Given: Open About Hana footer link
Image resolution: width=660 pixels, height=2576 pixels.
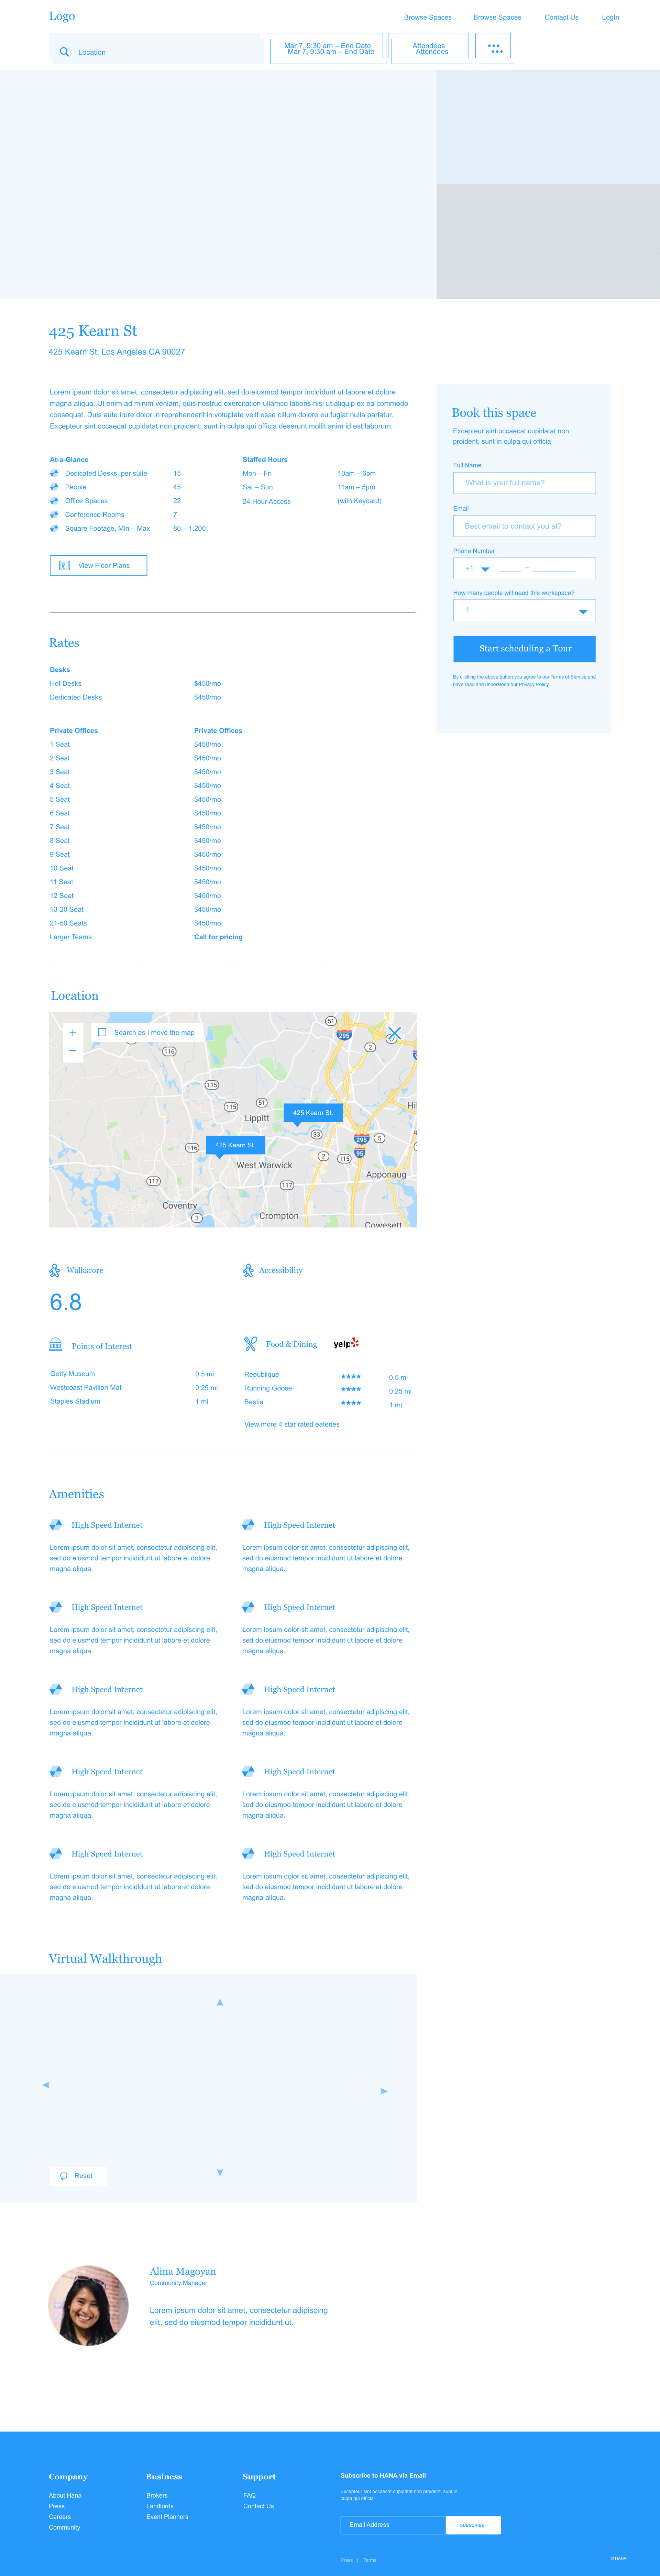Looking at the screenshot, I should click(x=65, y=2495).
